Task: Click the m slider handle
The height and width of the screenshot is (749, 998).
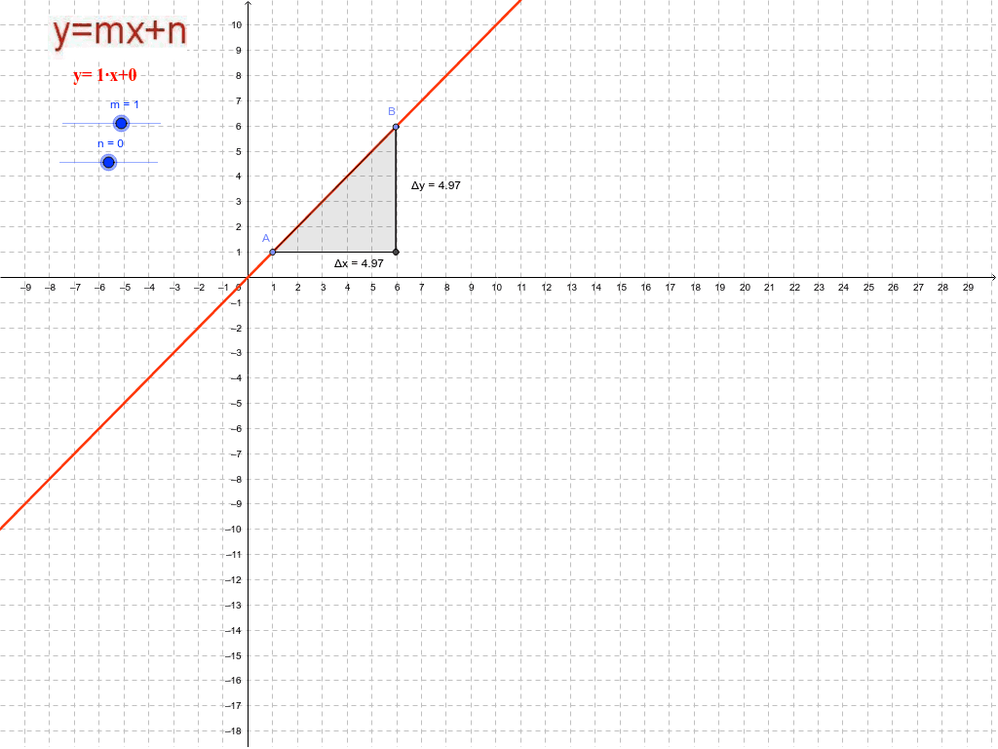Action: click(121, 124)
